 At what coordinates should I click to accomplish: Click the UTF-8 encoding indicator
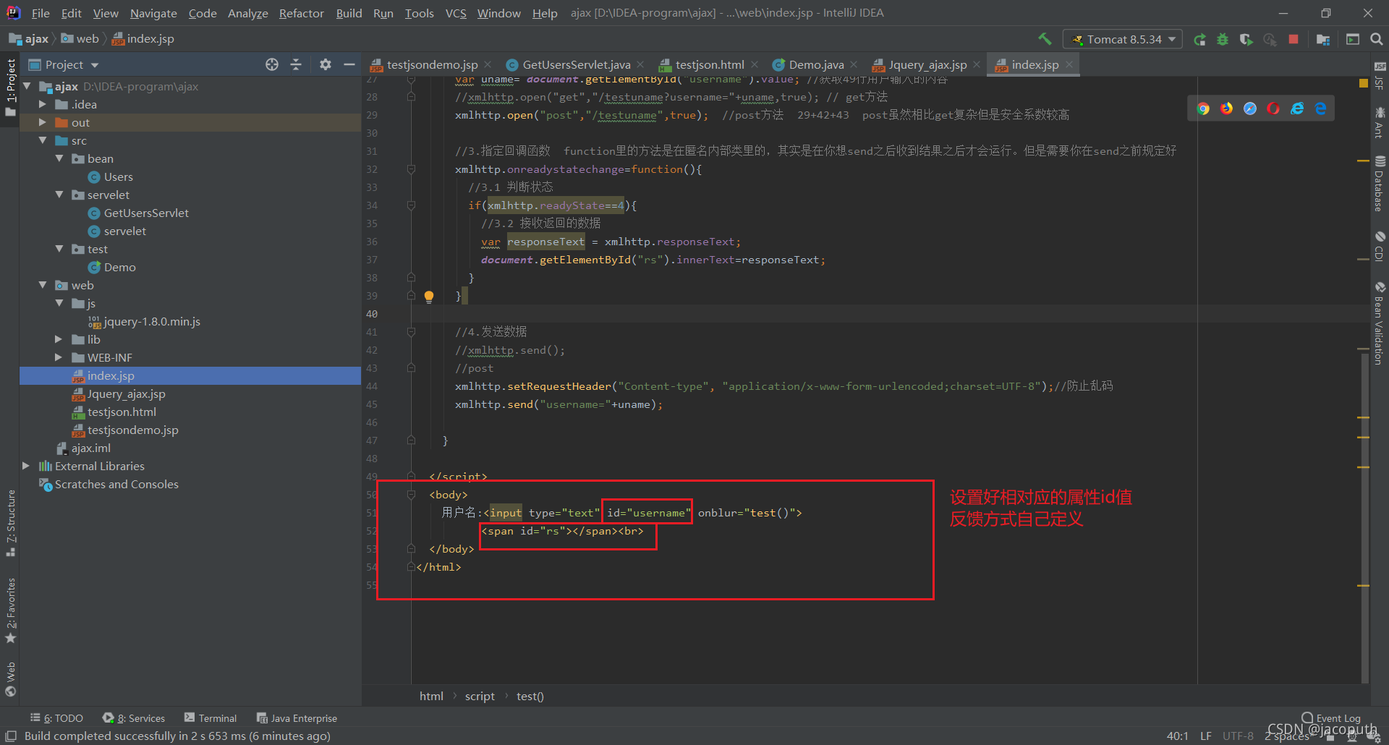pyautogui.click(x=1238, y=736)
